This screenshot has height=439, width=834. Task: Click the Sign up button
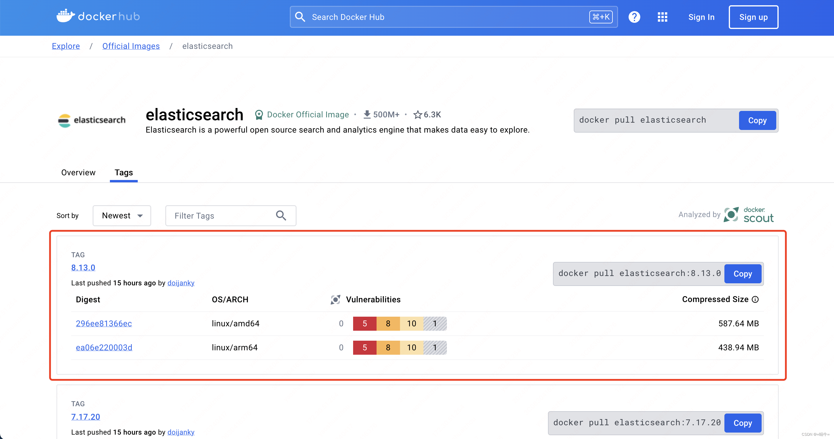753,17
